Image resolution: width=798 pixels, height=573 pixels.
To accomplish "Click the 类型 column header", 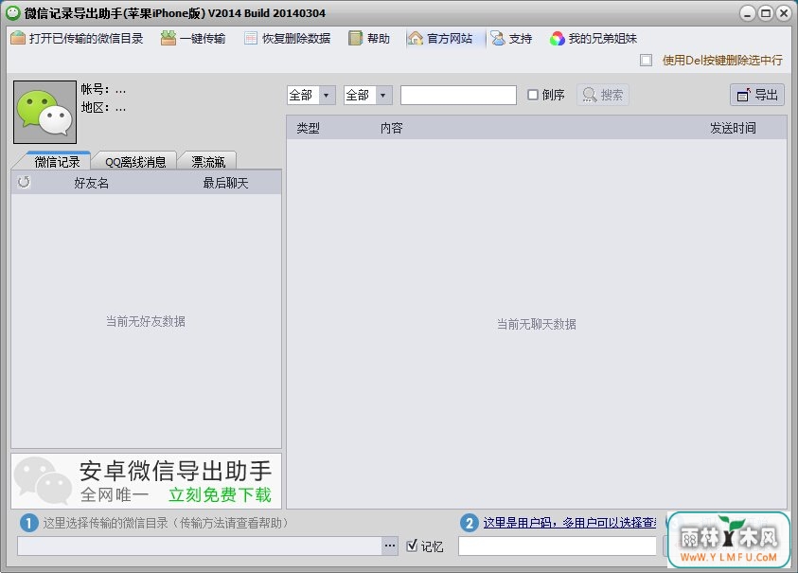I will (308, 128).
